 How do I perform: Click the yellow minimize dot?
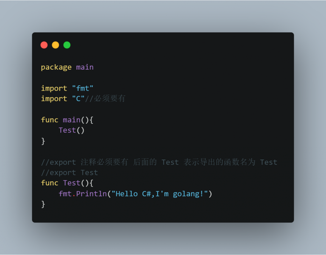(x=55, y=45)
